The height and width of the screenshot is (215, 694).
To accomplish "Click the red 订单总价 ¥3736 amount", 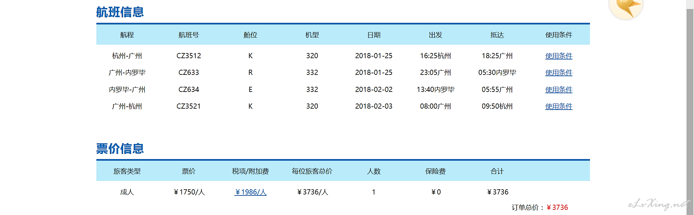I will pyautogui.click(x=557, y=208).
